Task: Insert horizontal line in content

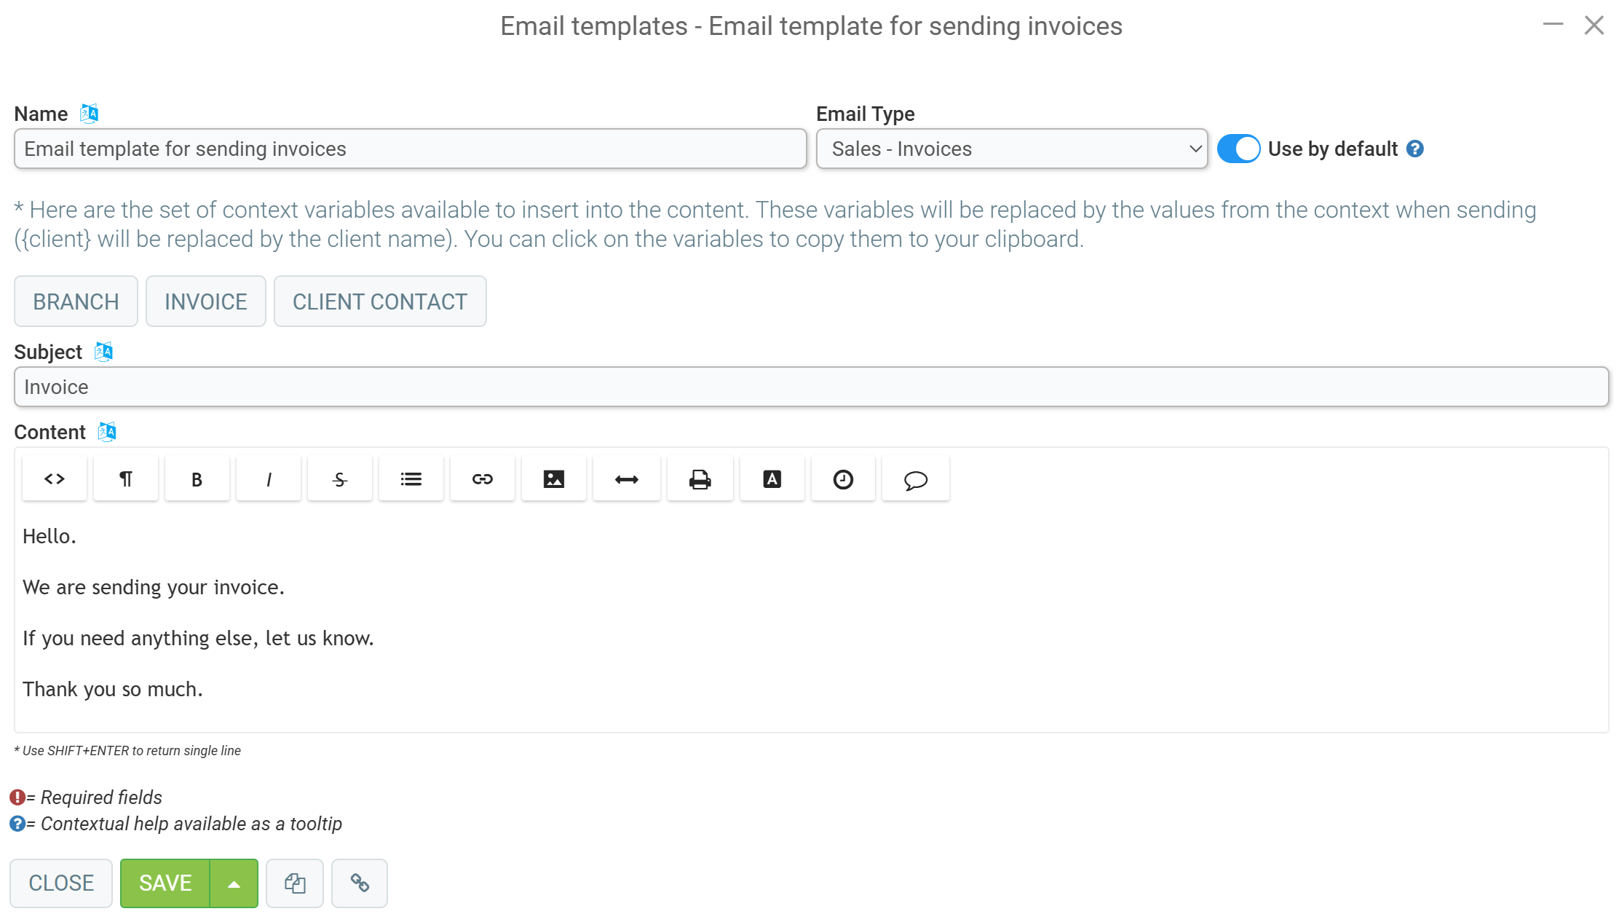Action: coord(627,479)
